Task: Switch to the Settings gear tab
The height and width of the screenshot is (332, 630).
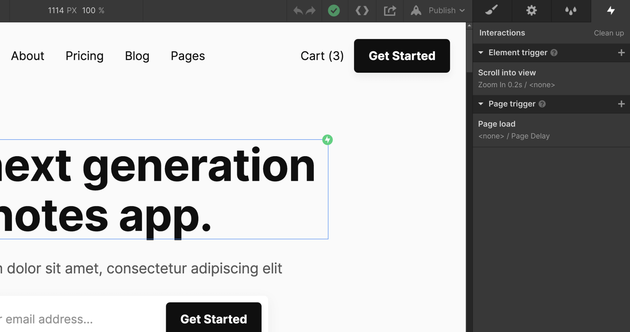Action: (x=531, y=10)
